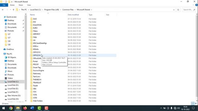The width and height of the screenshot is (198, 111).
Task: Click 'Common Files' in breadcrumb
Action: click(68, 10)
